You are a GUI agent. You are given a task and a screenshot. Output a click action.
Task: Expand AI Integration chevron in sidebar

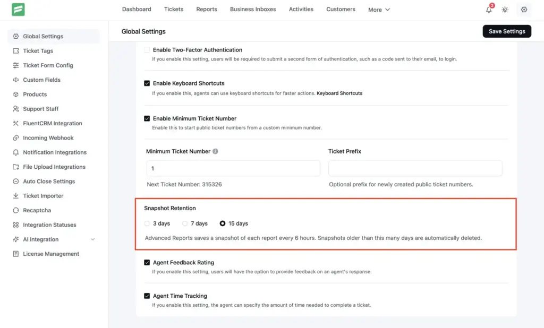(92, 239)
